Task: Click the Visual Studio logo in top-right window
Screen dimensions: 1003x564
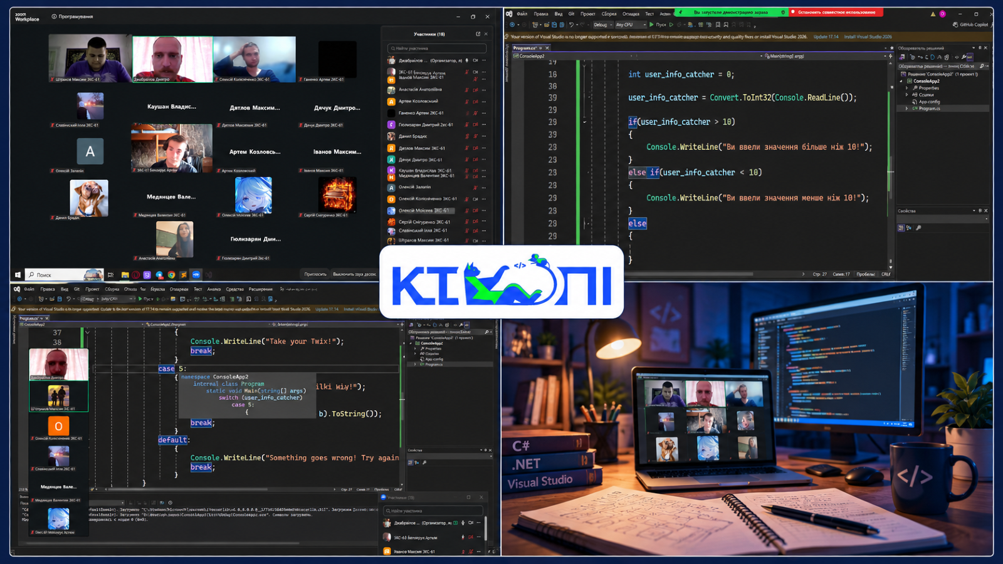Action: click(509, 13)
